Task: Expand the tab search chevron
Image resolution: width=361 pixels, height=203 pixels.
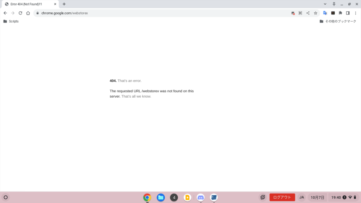Action: point(325,4)
